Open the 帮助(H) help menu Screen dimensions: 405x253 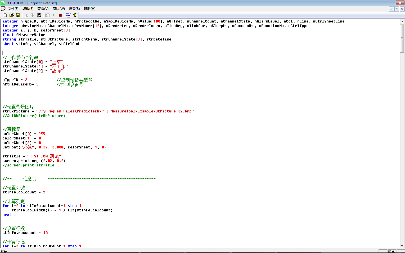coord(89,9)
